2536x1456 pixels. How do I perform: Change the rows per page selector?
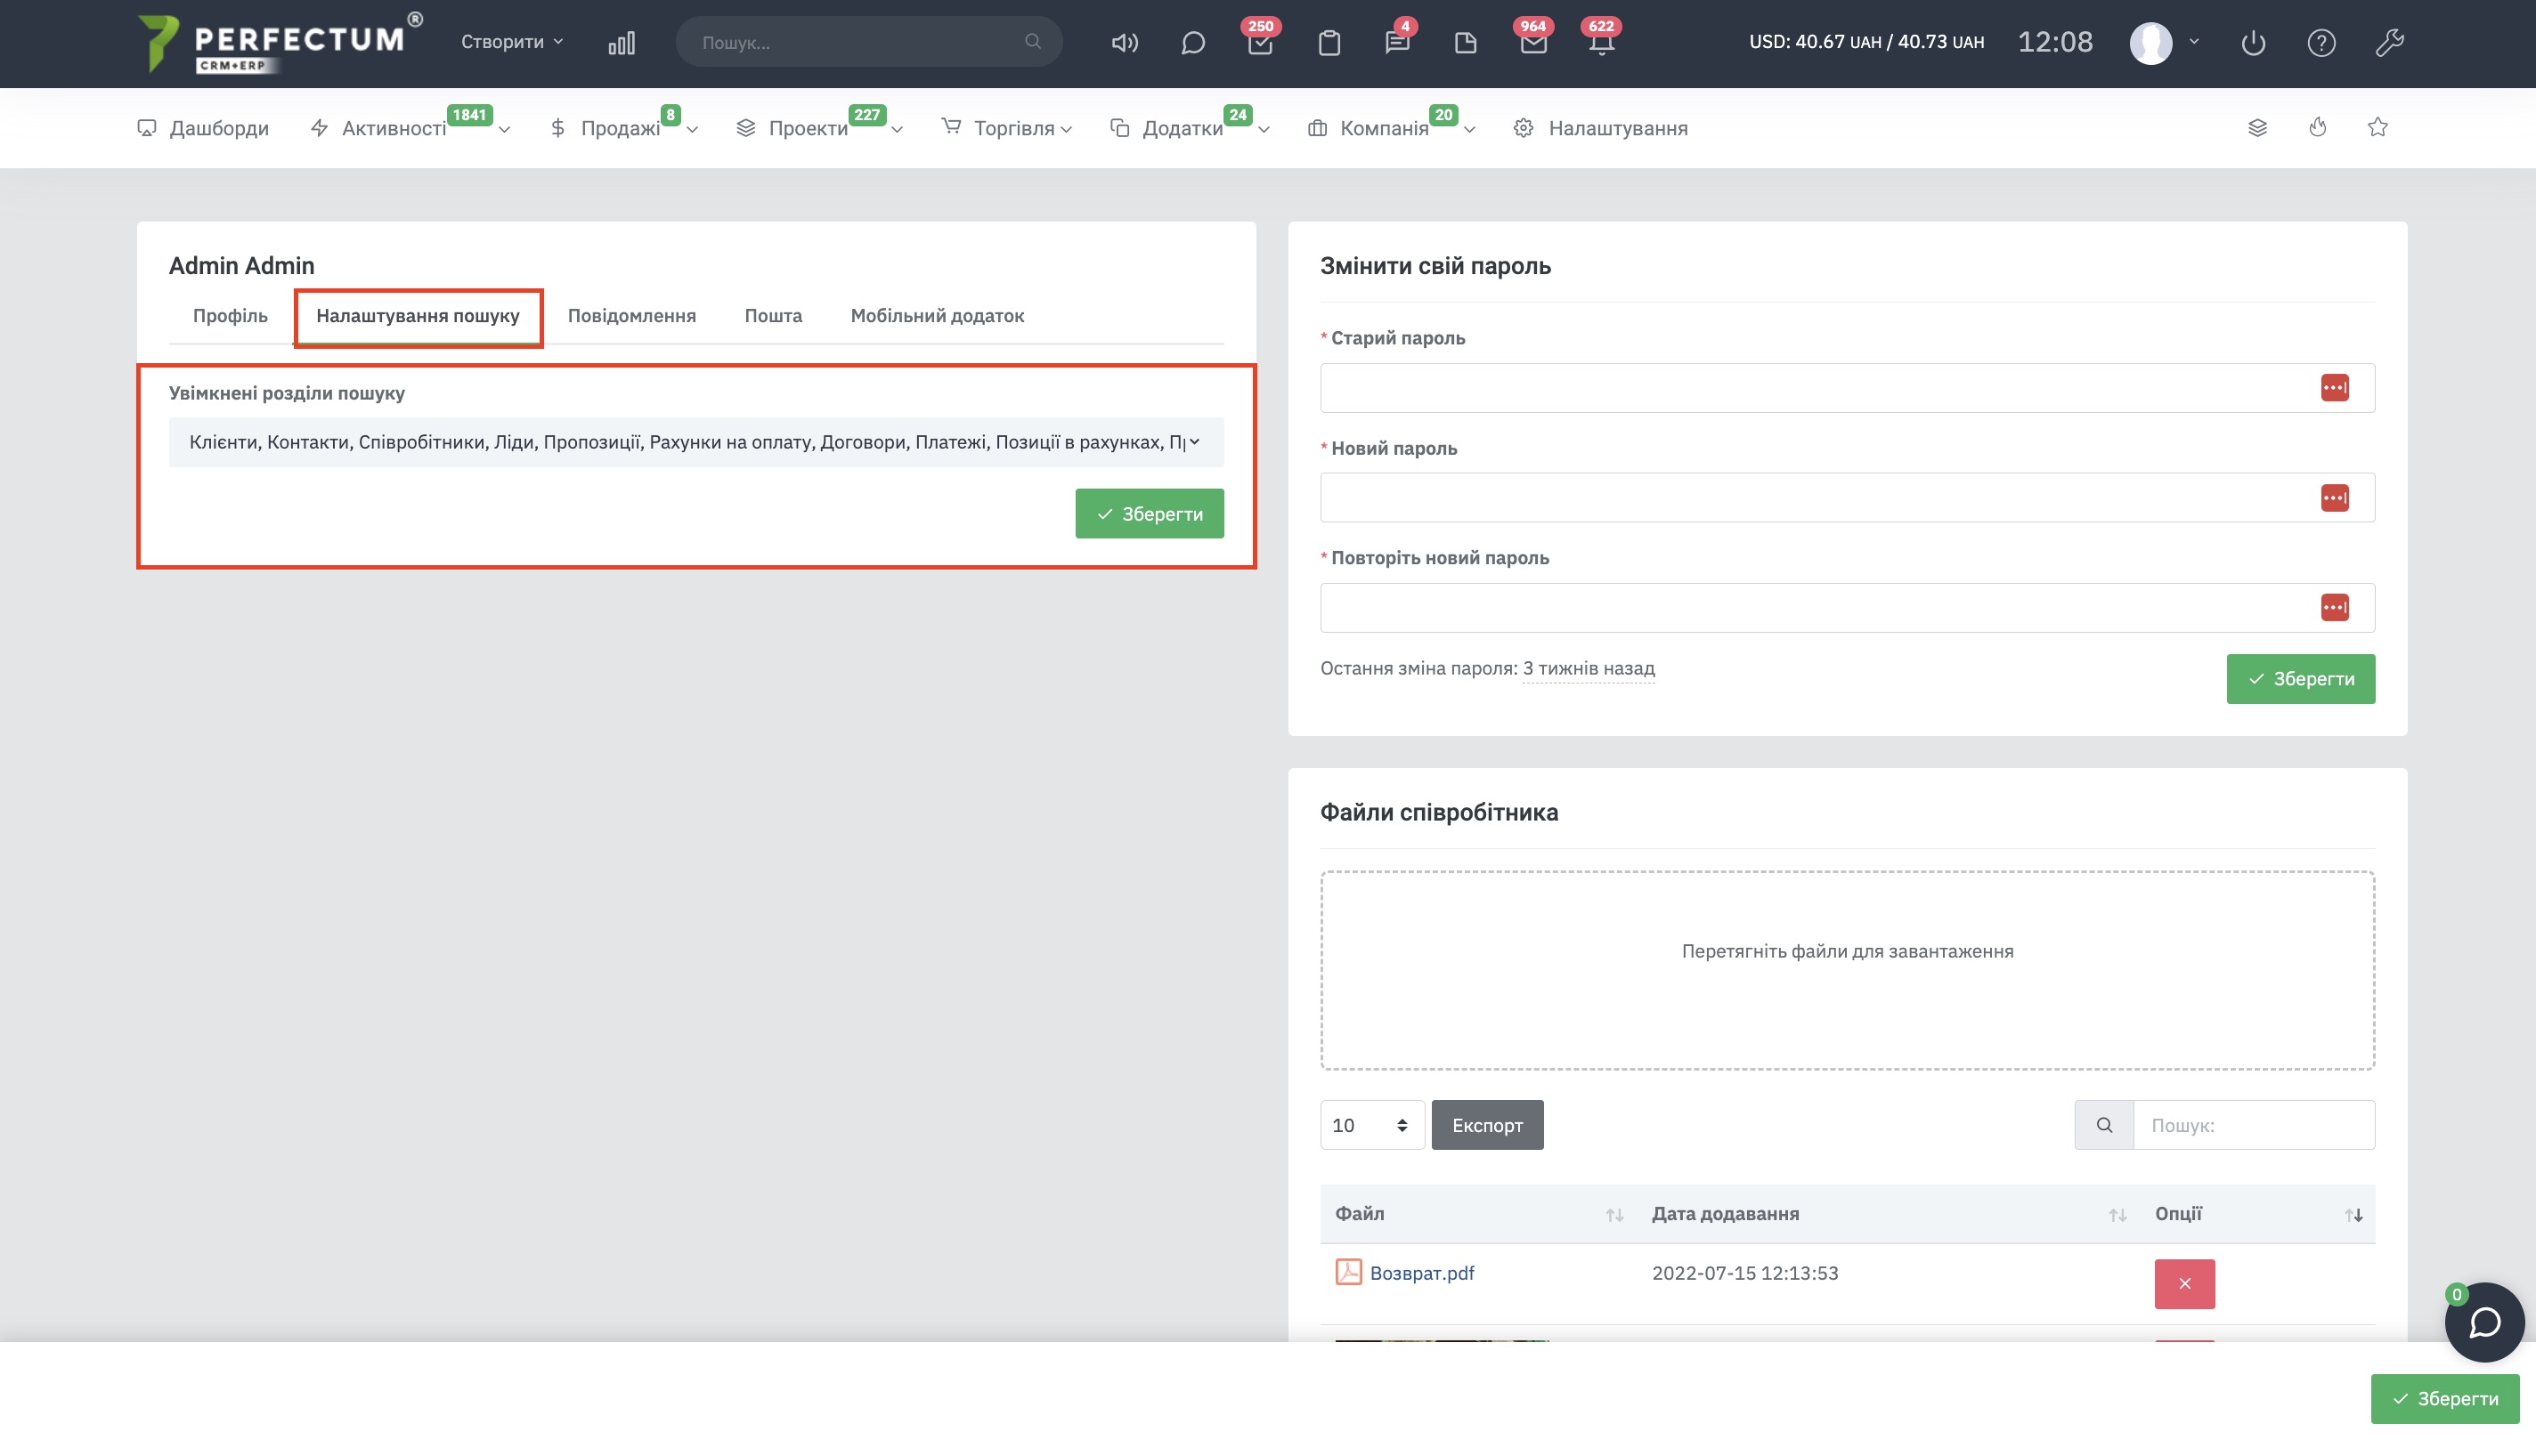(x=1370, y=1125)
